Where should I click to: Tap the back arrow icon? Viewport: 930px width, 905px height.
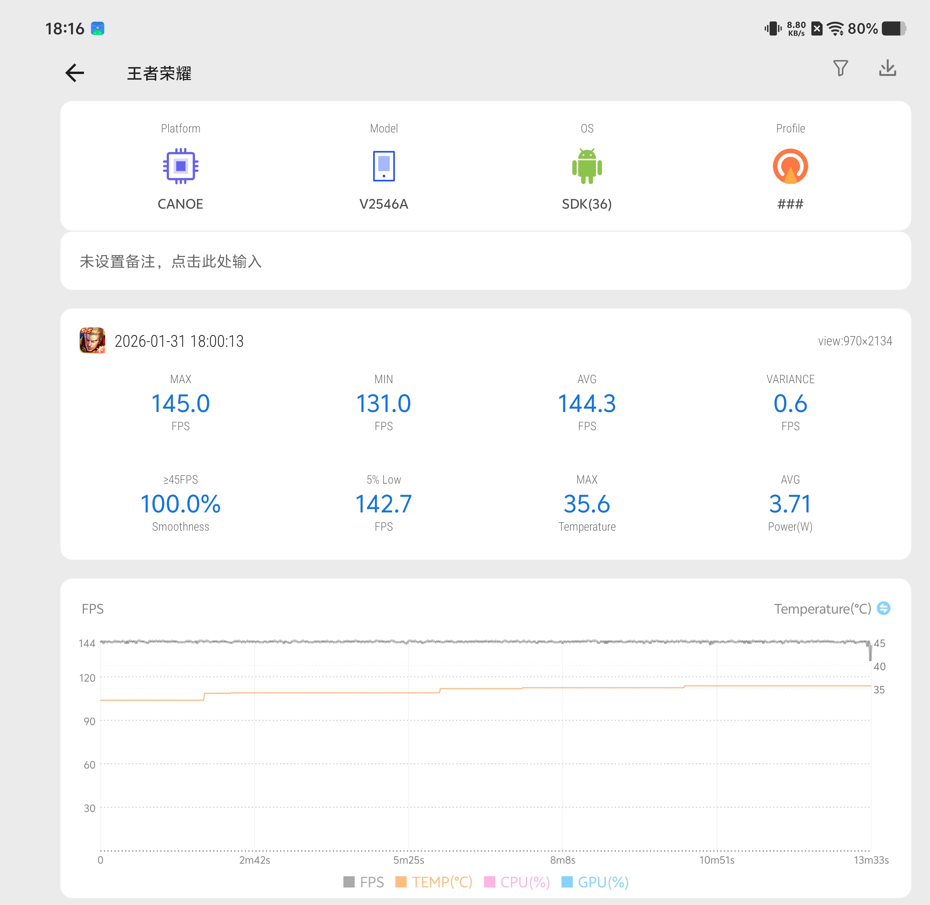(75, 73)
